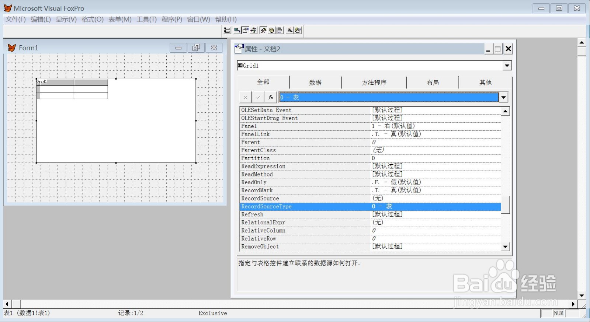This screenshot has width=590, height=322.
Task: Open the Data Environment window
Action: click(237, 30)
